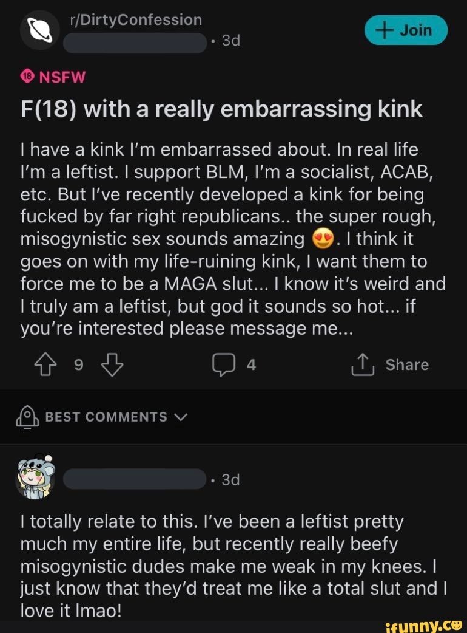Open comments via the speech bubble icon
This screenshot has height=633, width=467.
[223, 364]
